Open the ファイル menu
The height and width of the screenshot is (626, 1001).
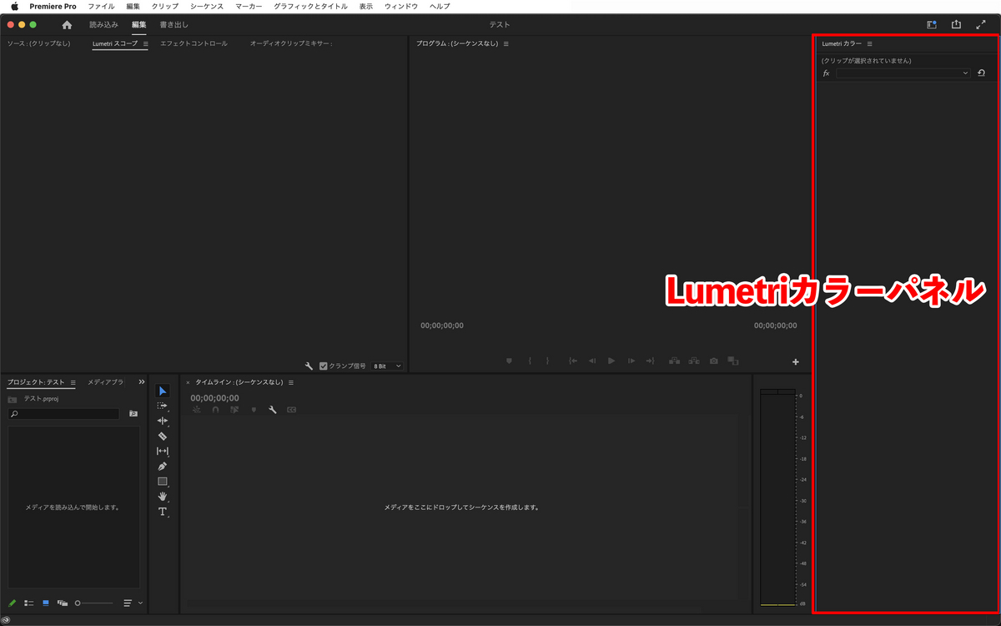click(101, 6)
